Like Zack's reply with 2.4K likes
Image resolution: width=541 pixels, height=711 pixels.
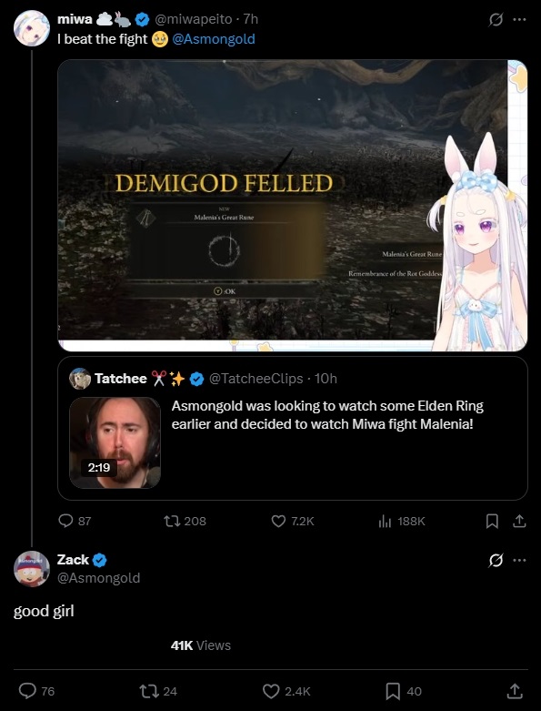click(286, 691)
